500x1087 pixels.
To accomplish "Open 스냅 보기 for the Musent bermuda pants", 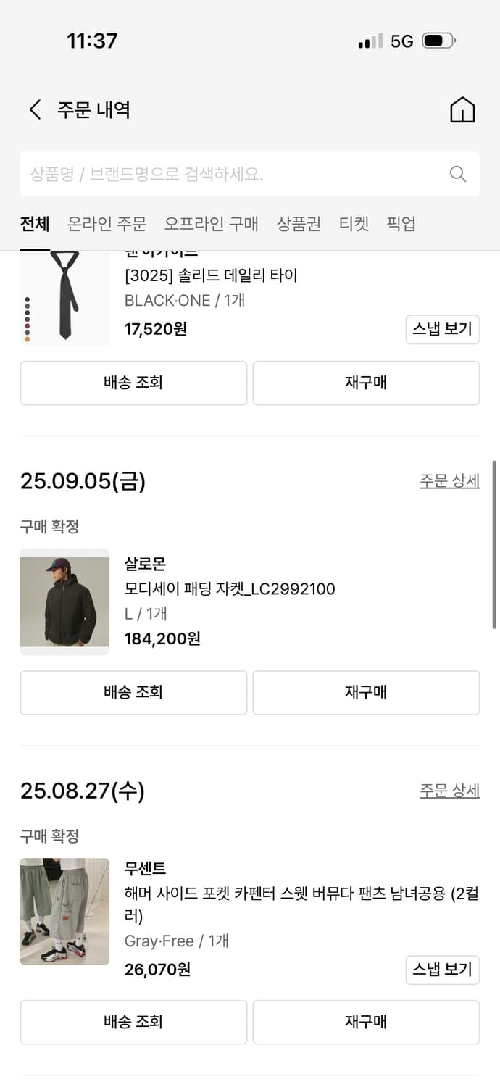I will click(x=443, y=970).
